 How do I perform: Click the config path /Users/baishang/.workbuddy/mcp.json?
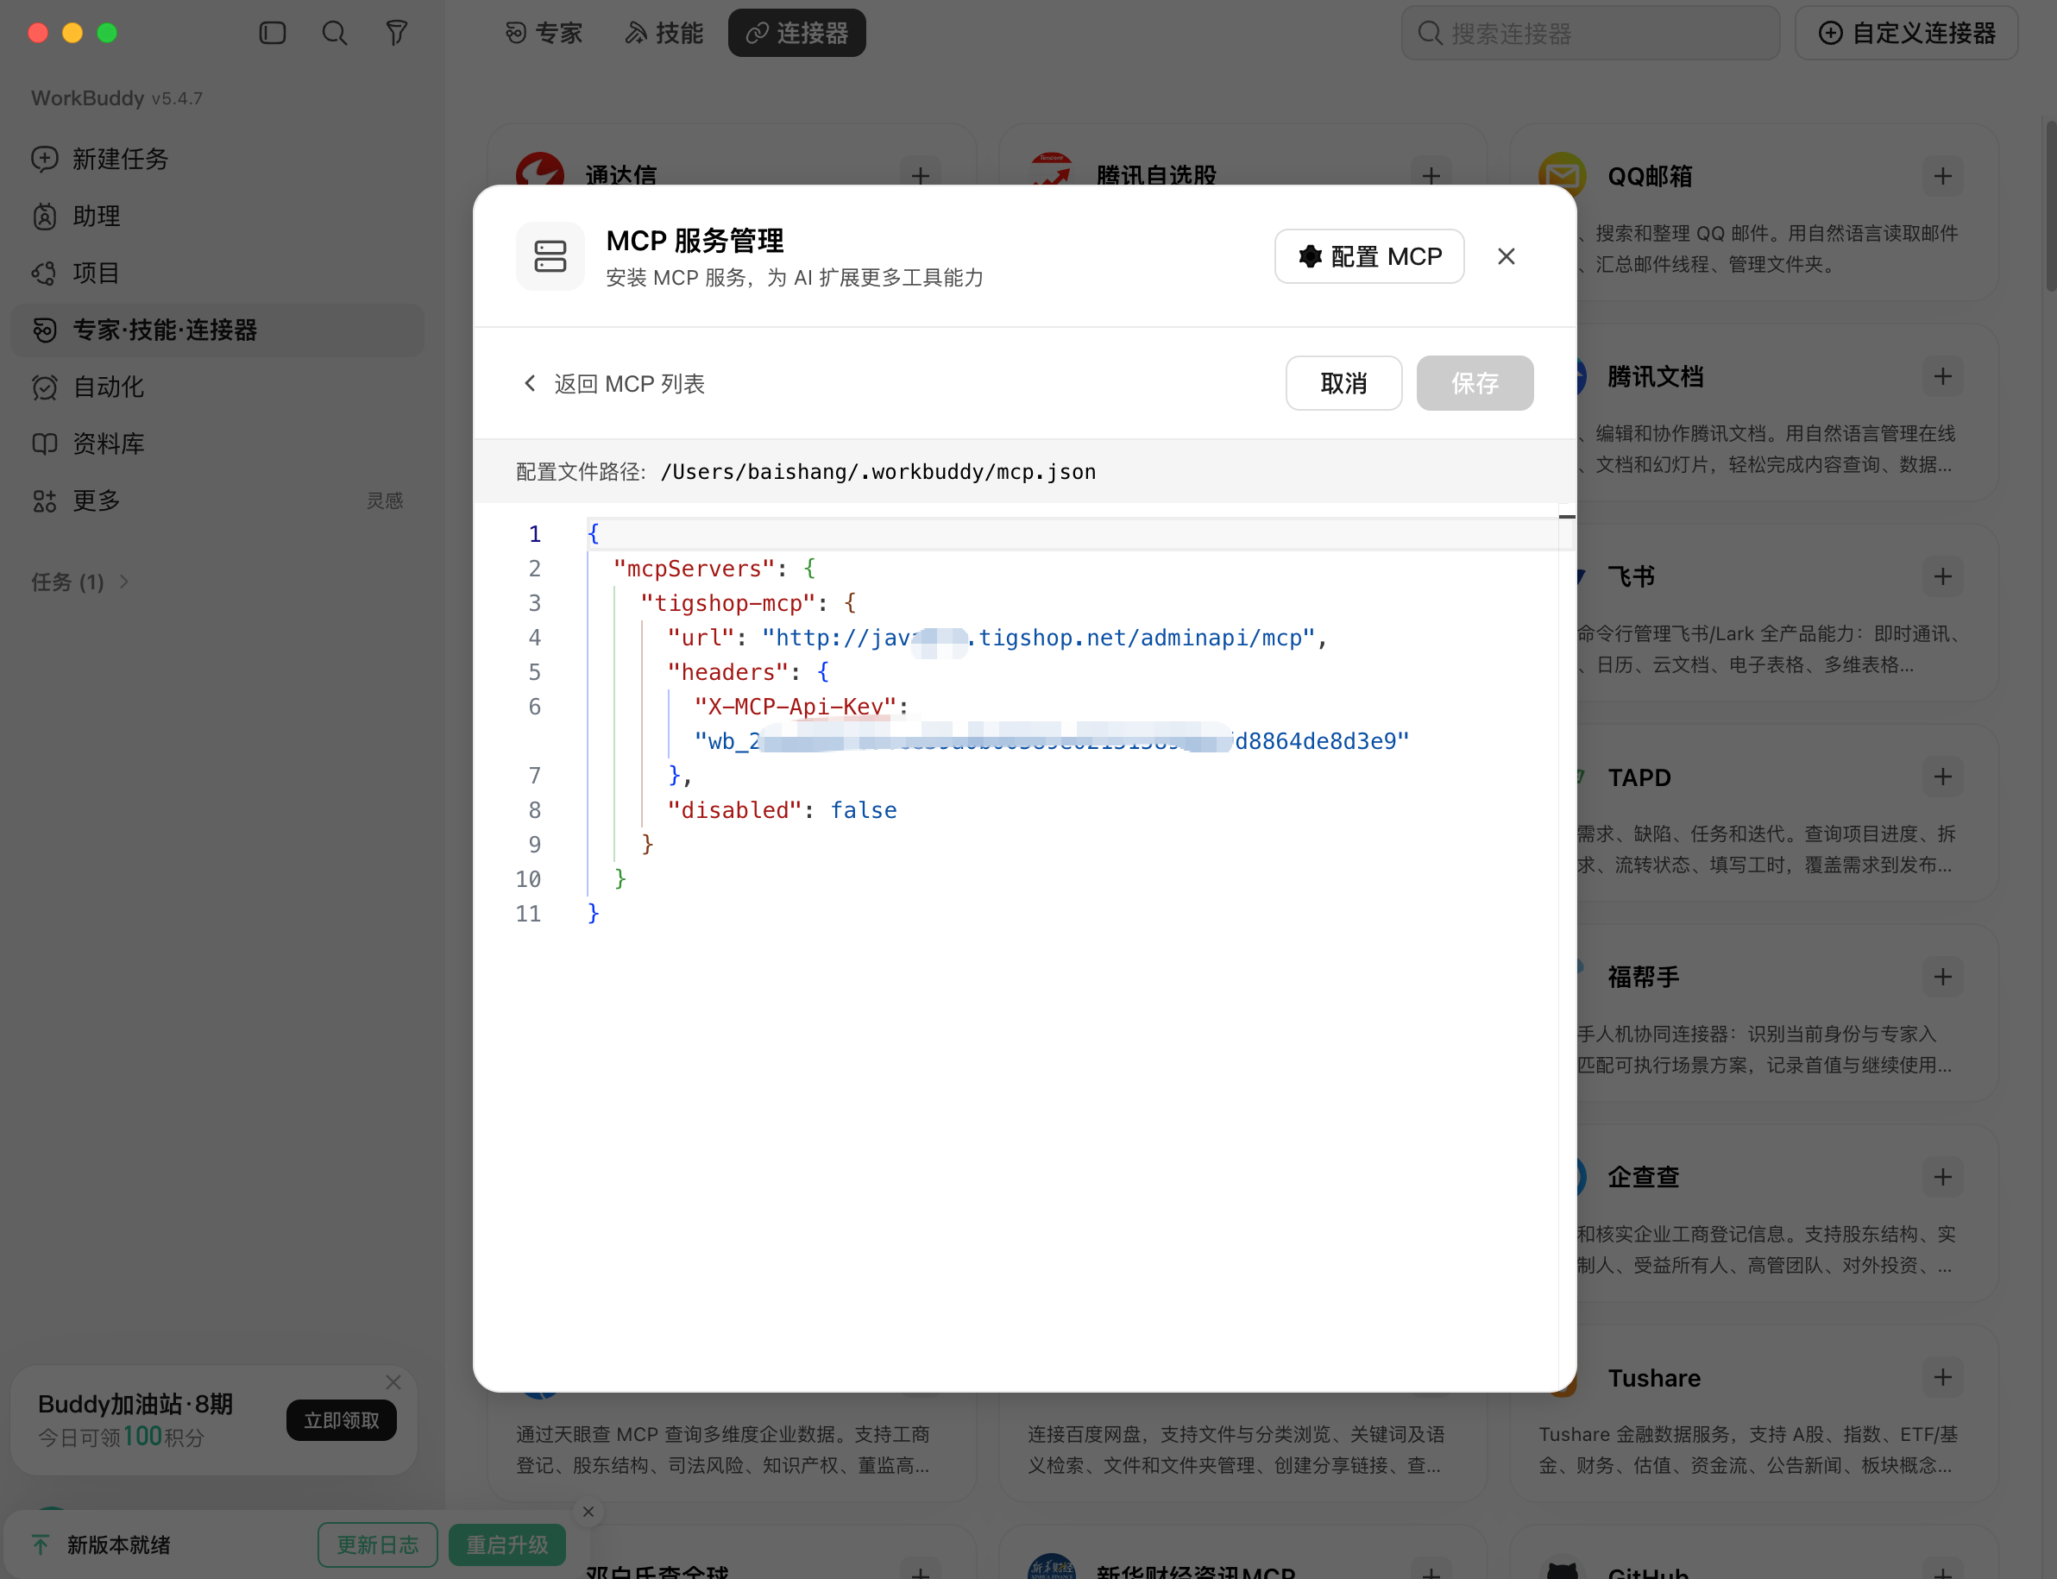(878, 472)
